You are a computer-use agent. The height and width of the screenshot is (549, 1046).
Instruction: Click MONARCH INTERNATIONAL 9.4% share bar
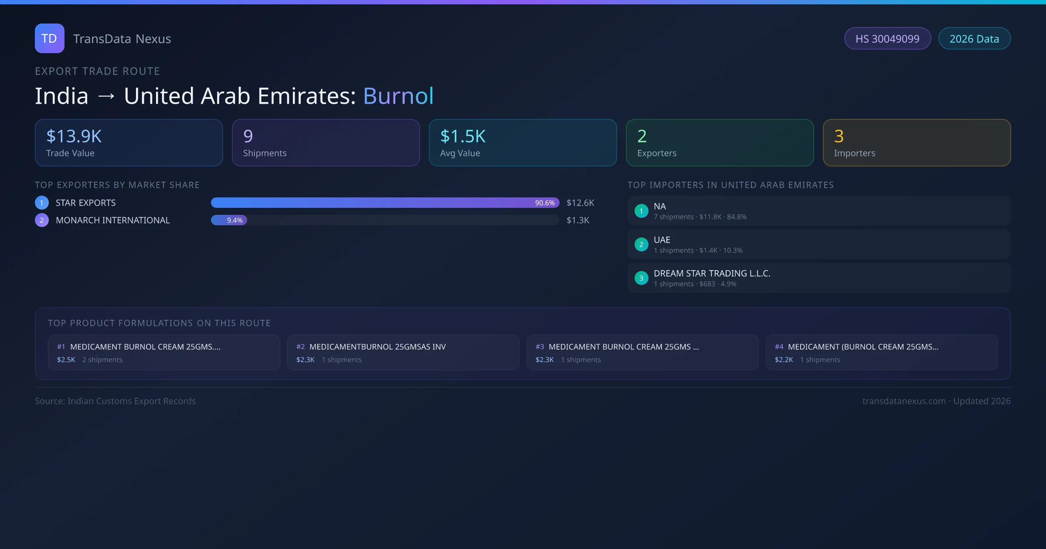229,220
